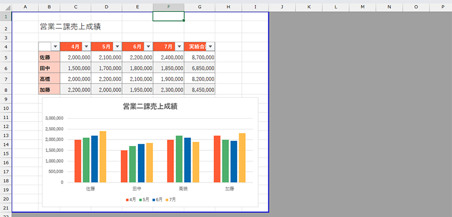Open the filter dropdown in cell B4
The width and height of the screenshot is (452, 217).
click(x=55, y=46)
